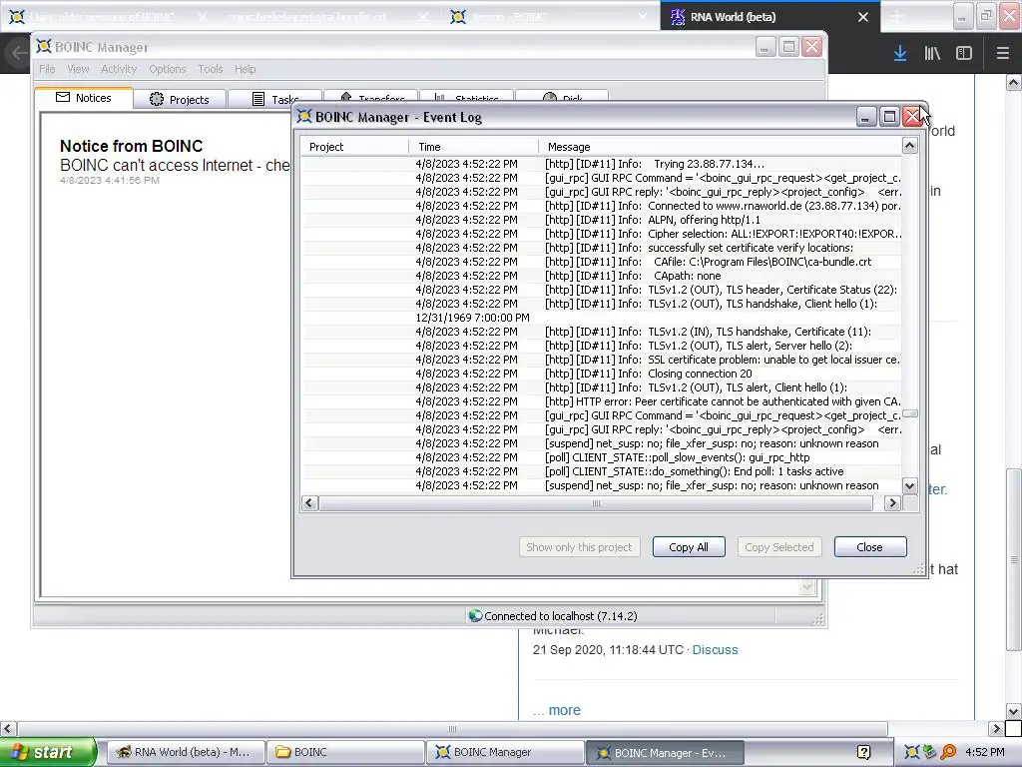This screenshot has width=1022, height=767.
Task: Click system clock showing 4:52 PM
Action: point(985,752)
